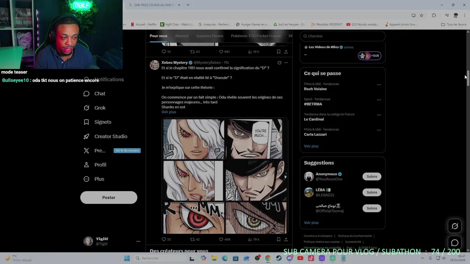The image size is (470, 264).
Task: Open TikTok from the taskbar
Action: click(x=311, y=258)
